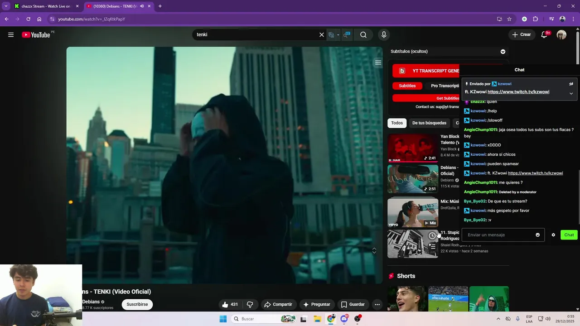Reload the page
580x326 pixels.
(x=28, y=19)
